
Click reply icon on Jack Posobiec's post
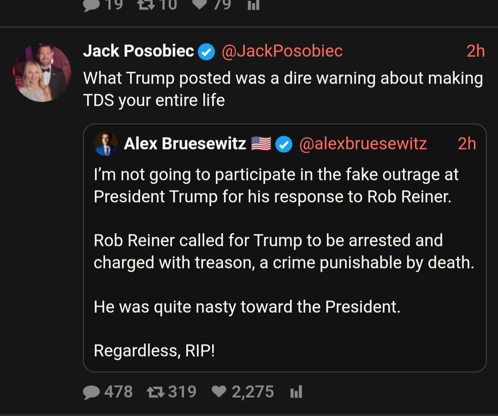(x=92, y=392)
